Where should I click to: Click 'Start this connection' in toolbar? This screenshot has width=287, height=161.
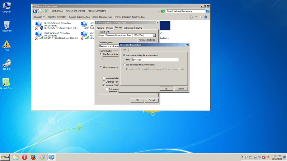click(57, 17)
